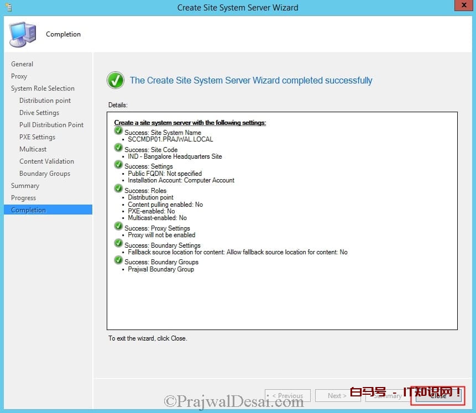Click the green check beside Success: Settings
Viewport: 476px width, 413px height.
118,165
